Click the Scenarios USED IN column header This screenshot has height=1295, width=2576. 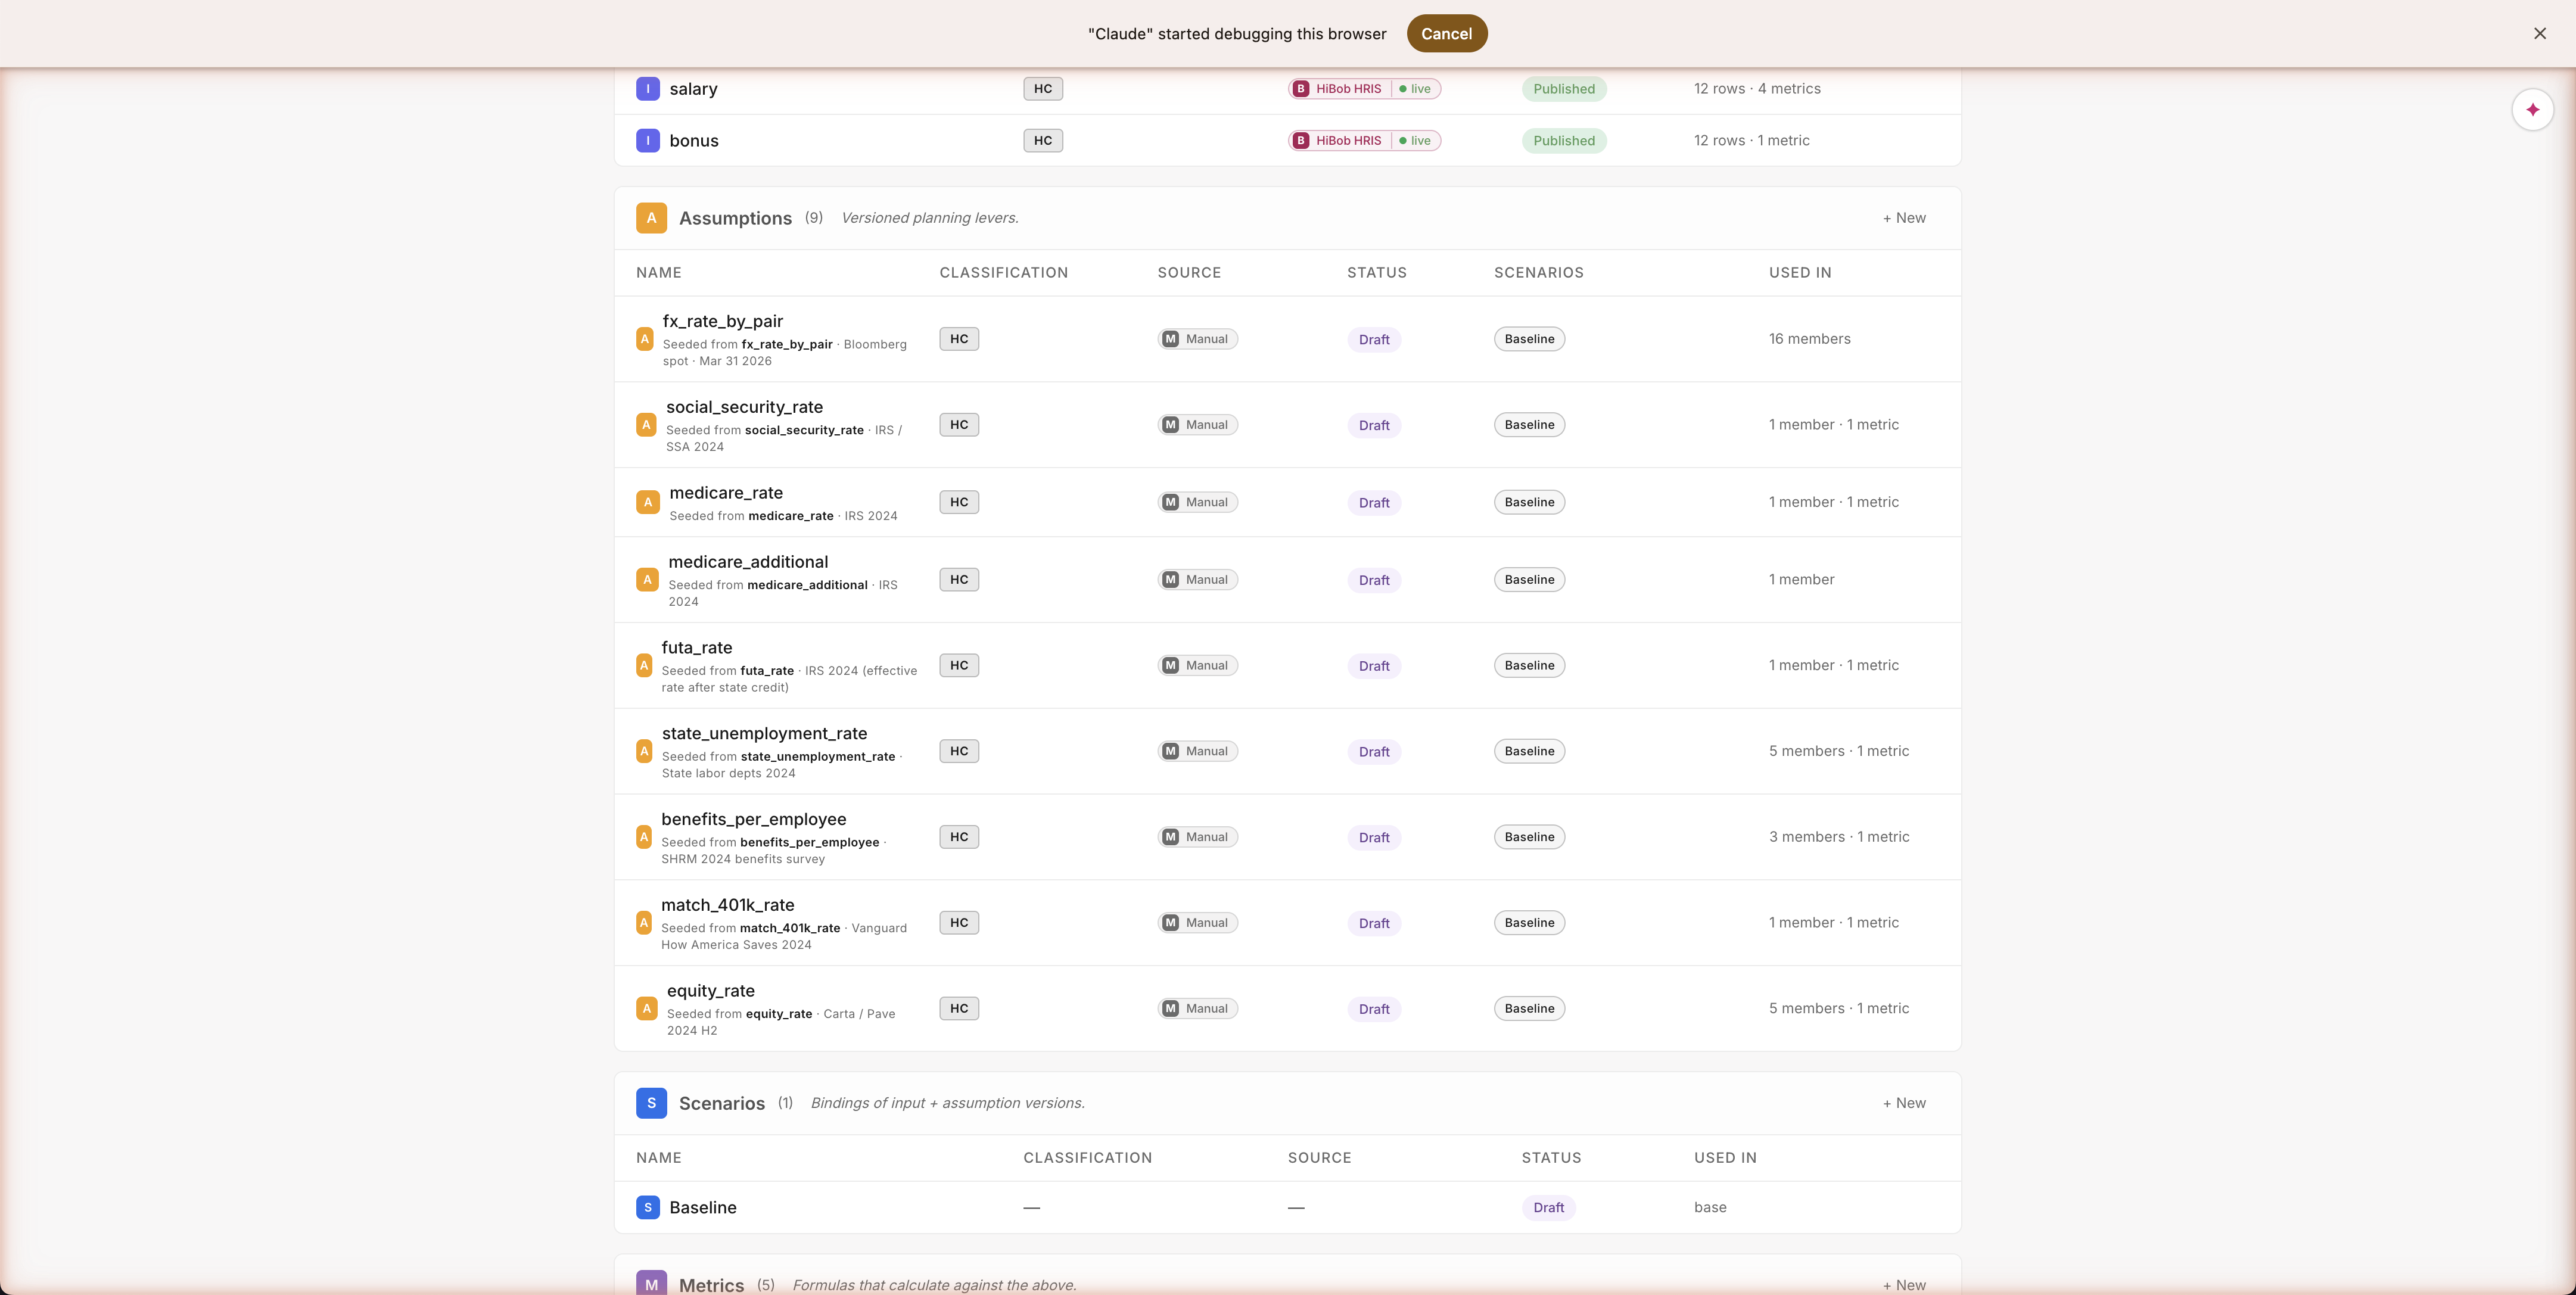(1725, 1158)
